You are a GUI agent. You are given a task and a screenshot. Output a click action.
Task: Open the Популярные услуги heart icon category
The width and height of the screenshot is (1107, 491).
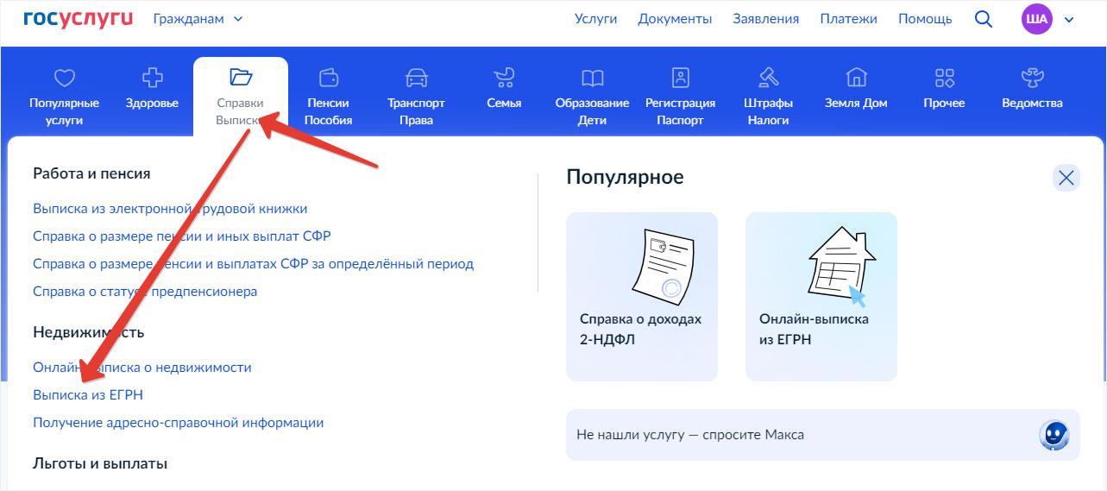tap(64, 79)
